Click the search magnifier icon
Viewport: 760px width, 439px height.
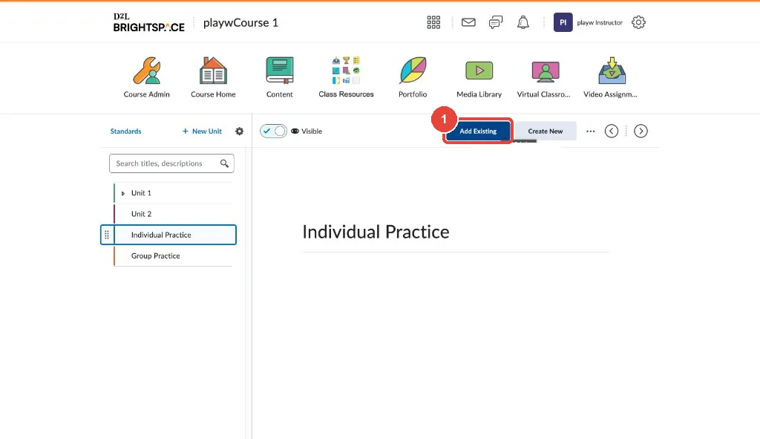point(224,163)
